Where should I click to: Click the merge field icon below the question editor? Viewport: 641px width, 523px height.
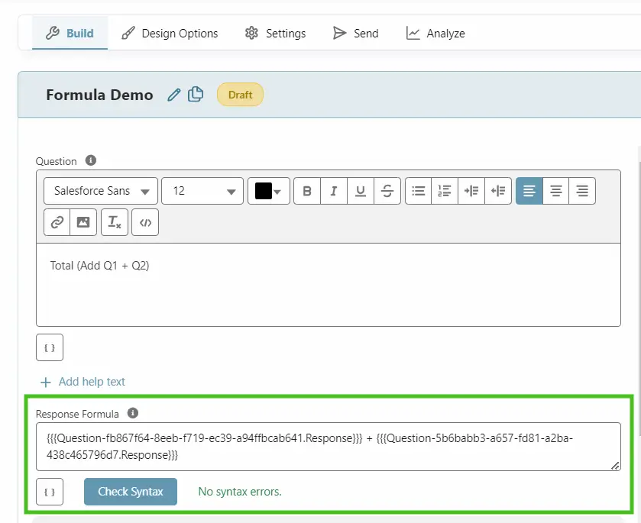coord(49,347)
